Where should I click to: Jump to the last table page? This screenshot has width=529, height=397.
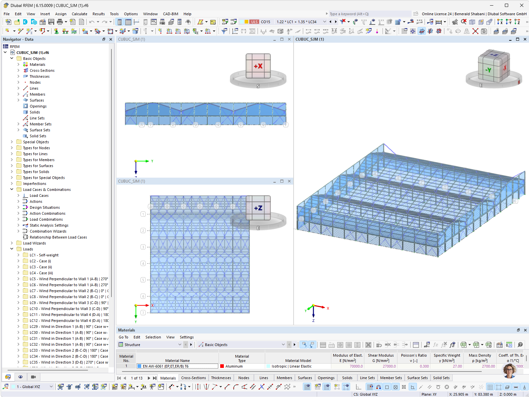(154, 378)
